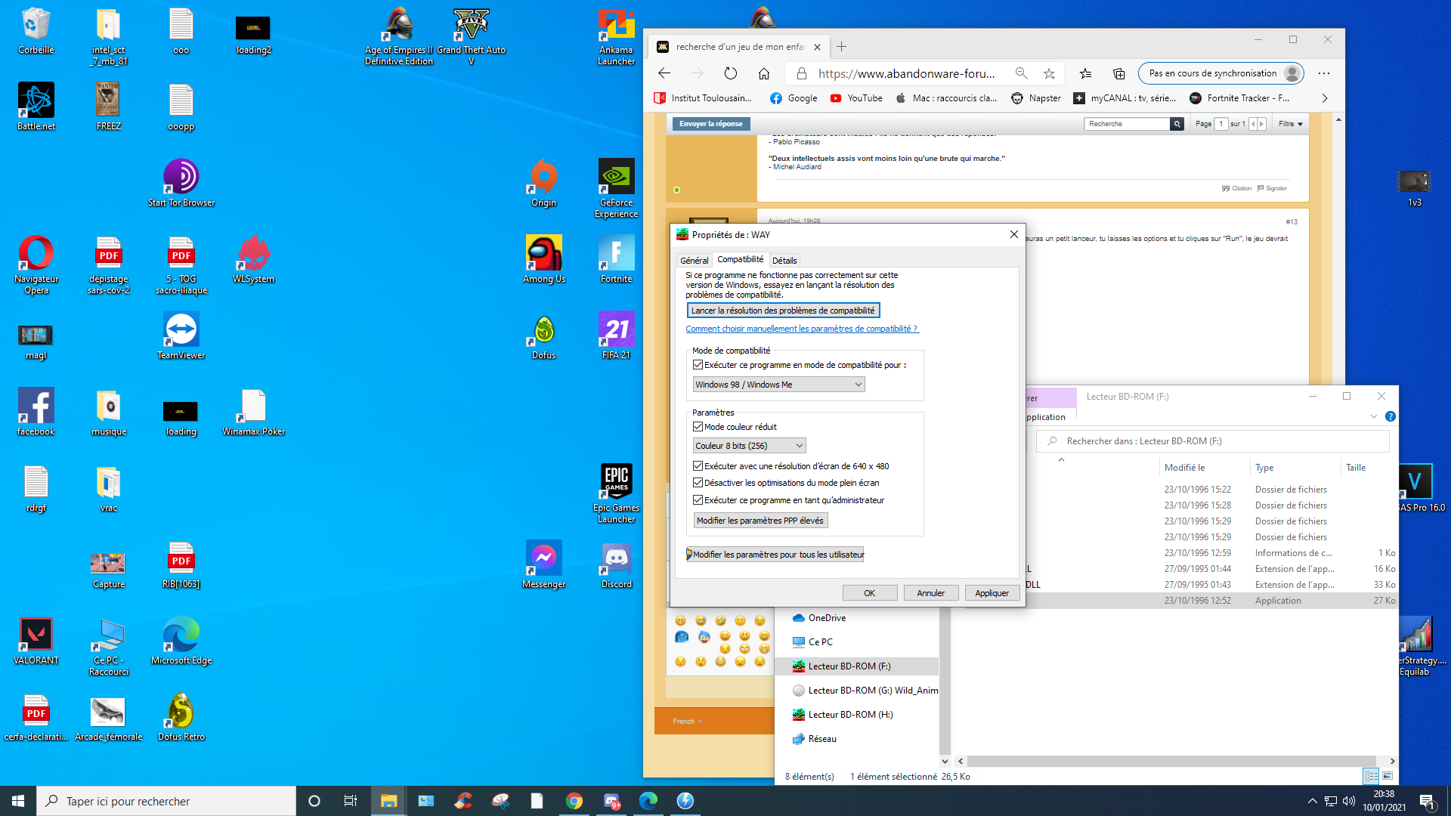Select the Epic Games Launcher desktop icon
The height and width of the screenshot is (816, 1451).
[617, 493]
